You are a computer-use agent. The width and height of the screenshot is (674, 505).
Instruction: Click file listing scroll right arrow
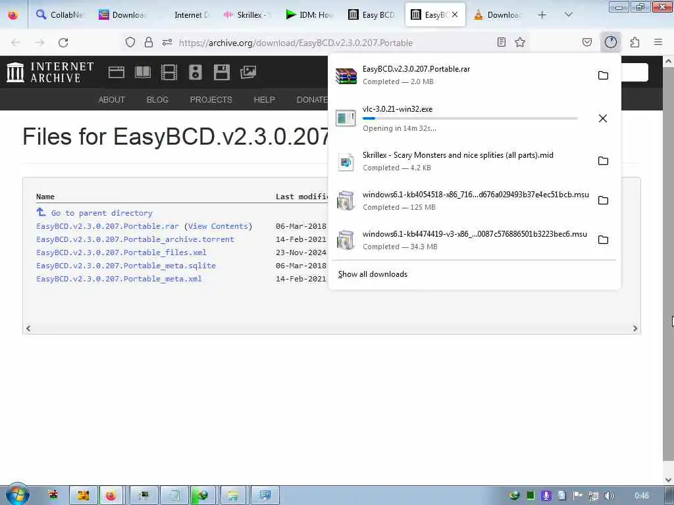click(635, 329)
